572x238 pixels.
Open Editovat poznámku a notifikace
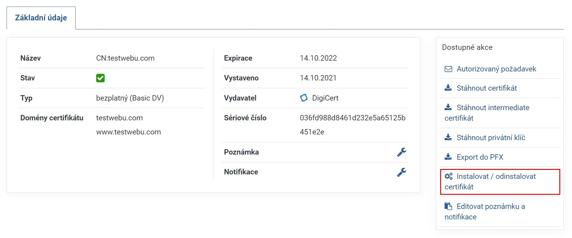pyautogui.click(x=485, y=212)
